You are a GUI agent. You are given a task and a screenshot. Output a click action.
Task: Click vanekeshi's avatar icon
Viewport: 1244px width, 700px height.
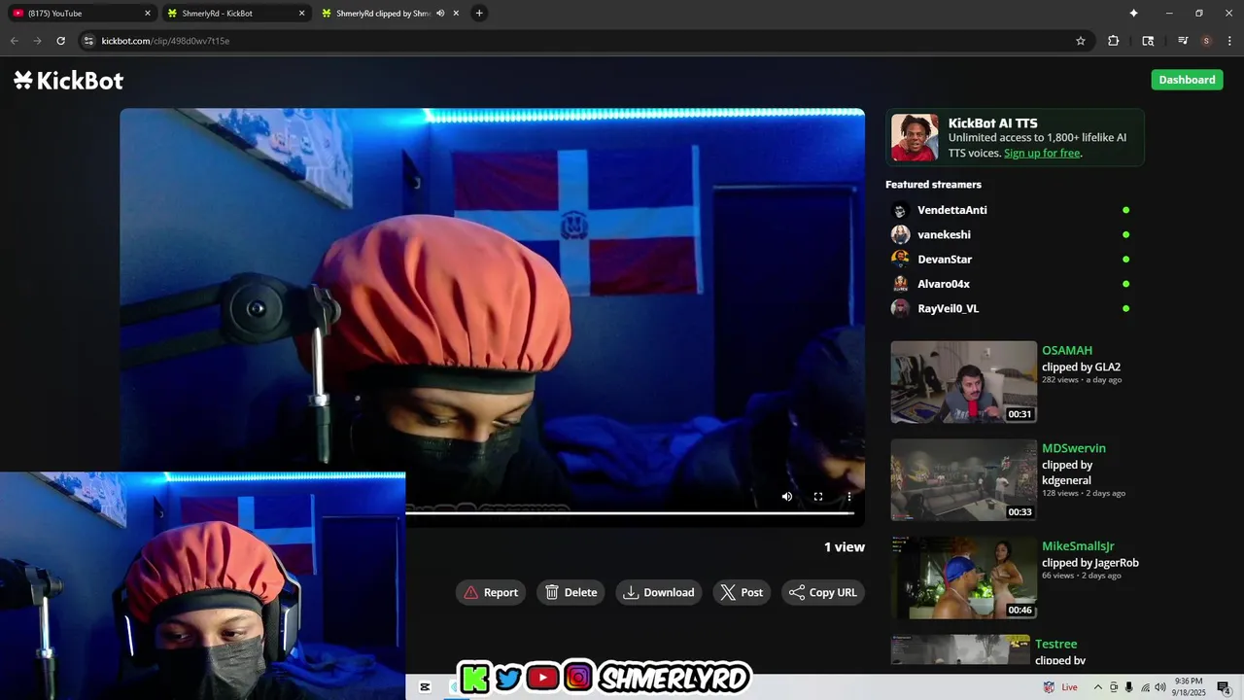coord(901,234)
